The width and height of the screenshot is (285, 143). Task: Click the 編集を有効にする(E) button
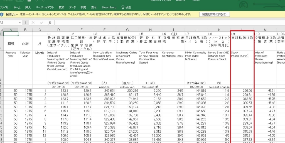click(215, 14)
